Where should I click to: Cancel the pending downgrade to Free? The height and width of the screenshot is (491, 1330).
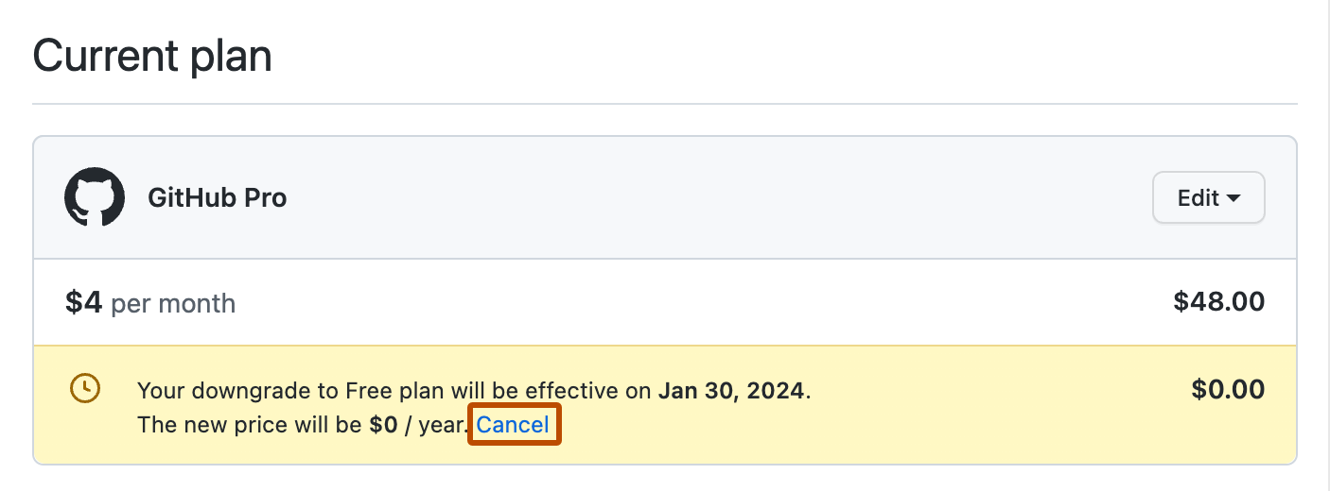pyautogui.click(x=513, y=425)
